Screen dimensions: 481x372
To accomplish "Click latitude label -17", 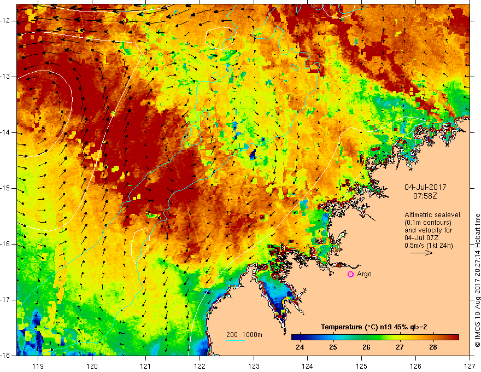I will [5, 300].
